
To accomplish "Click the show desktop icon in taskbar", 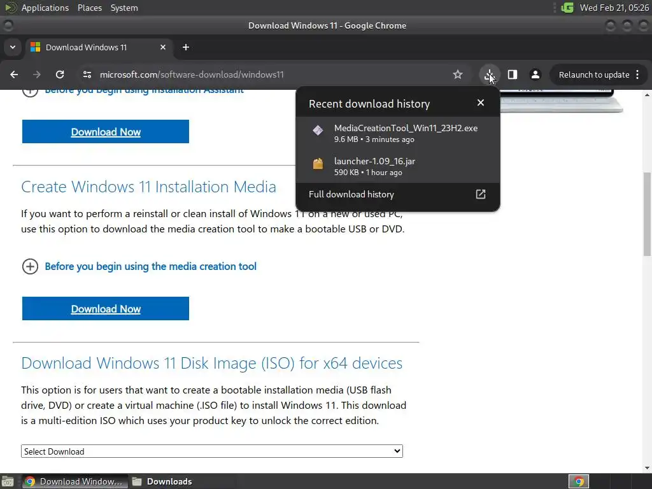I will pos(8,481).
